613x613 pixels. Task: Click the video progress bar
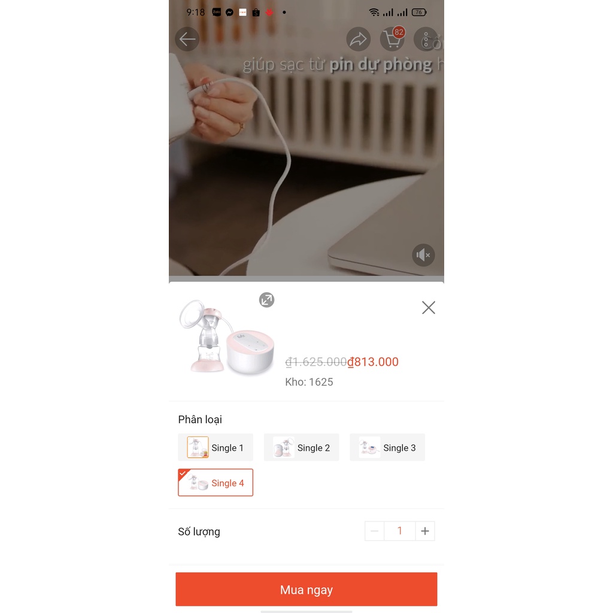306,279
